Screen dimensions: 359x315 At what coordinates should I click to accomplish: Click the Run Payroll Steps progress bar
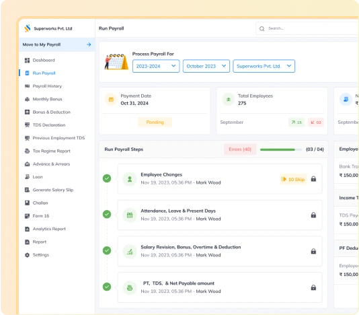pos(281,149)
